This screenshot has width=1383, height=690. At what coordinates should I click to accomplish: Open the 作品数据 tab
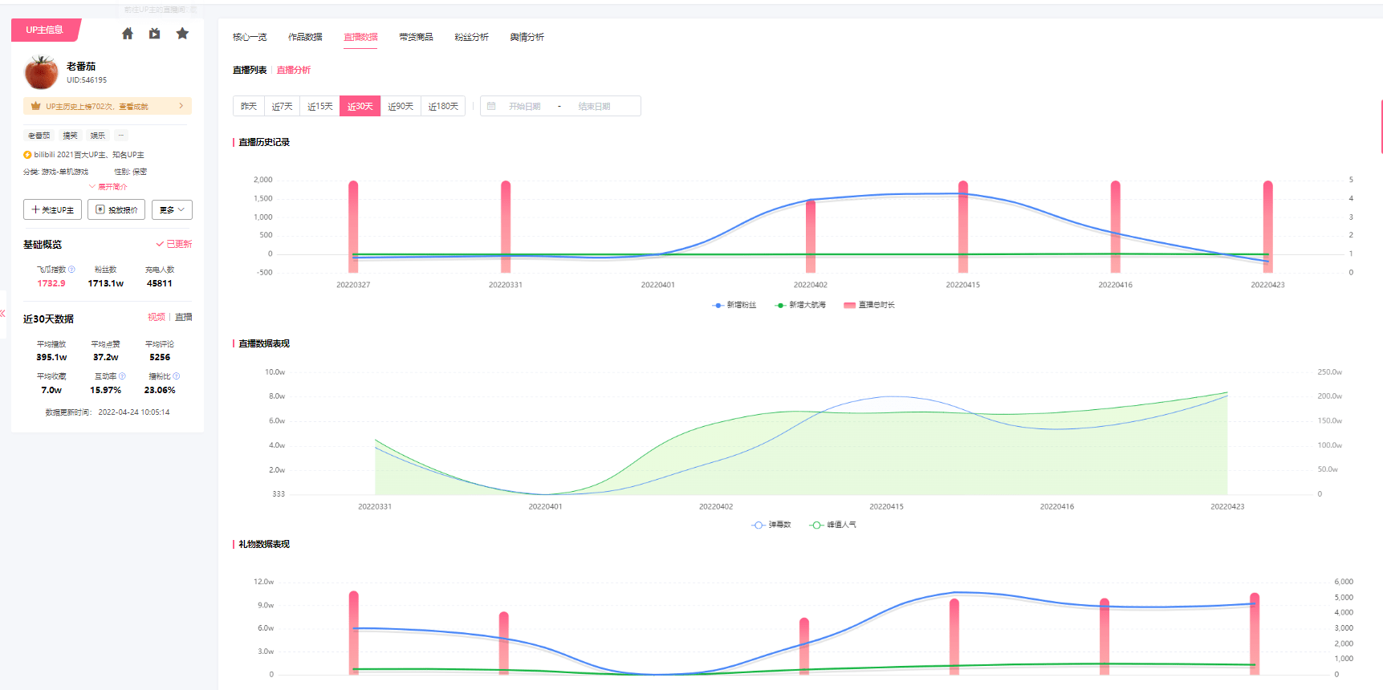305,37
